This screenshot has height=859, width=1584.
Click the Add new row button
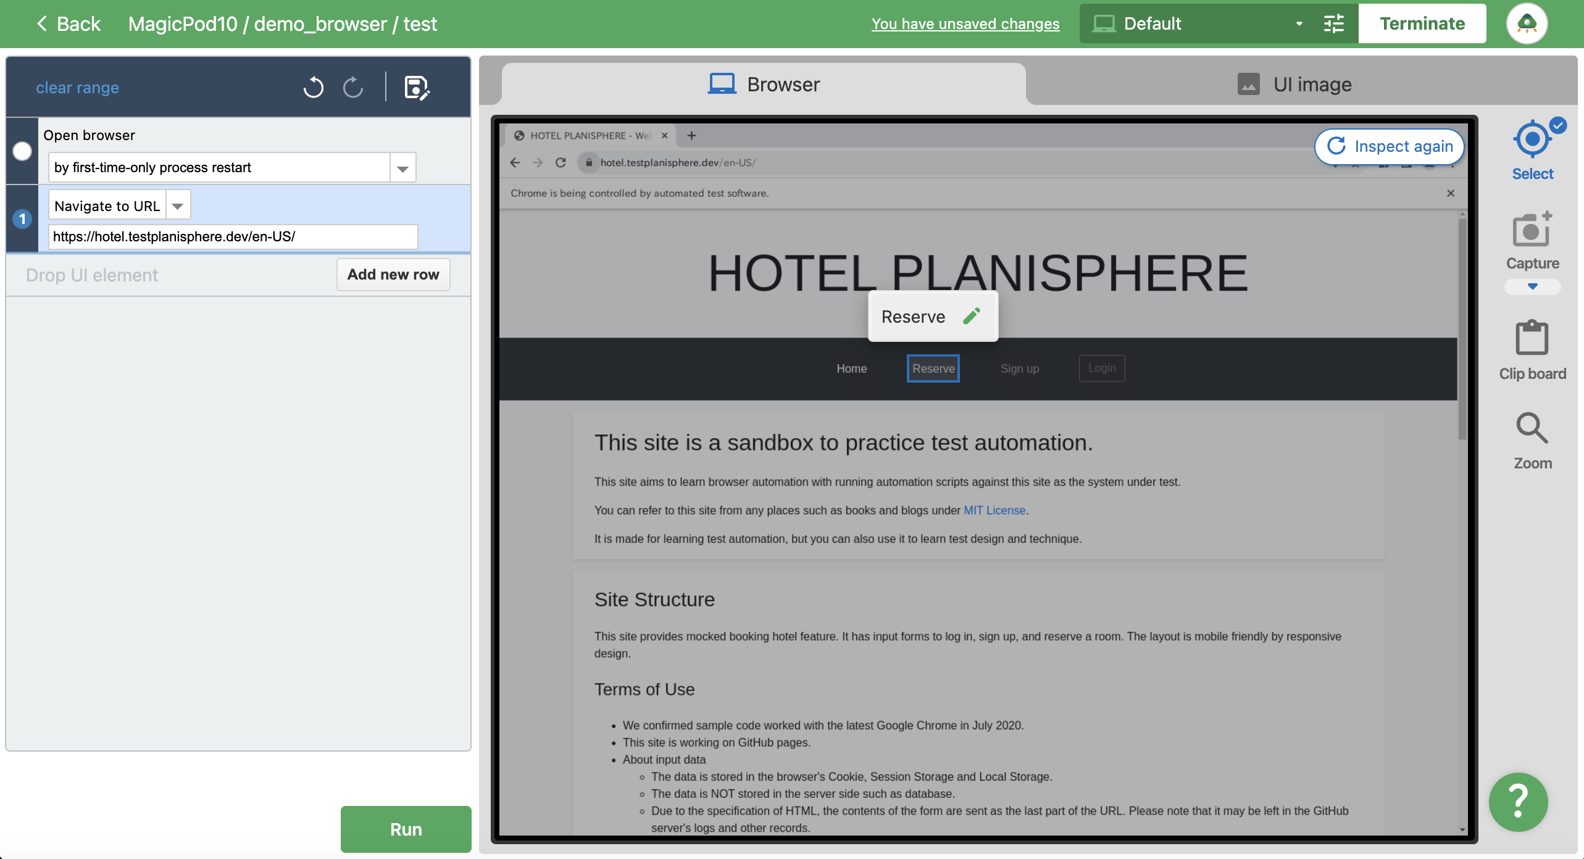pos(393,275)
